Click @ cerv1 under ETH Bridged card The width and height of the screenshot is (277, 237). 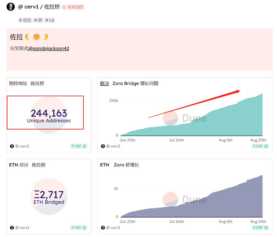point(22,228)
